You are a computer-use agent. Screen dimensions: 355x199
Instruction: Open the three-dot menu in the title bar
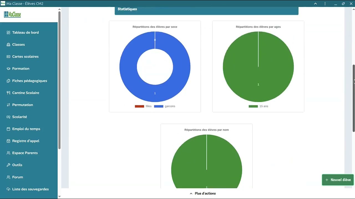[x=325, y=4]
